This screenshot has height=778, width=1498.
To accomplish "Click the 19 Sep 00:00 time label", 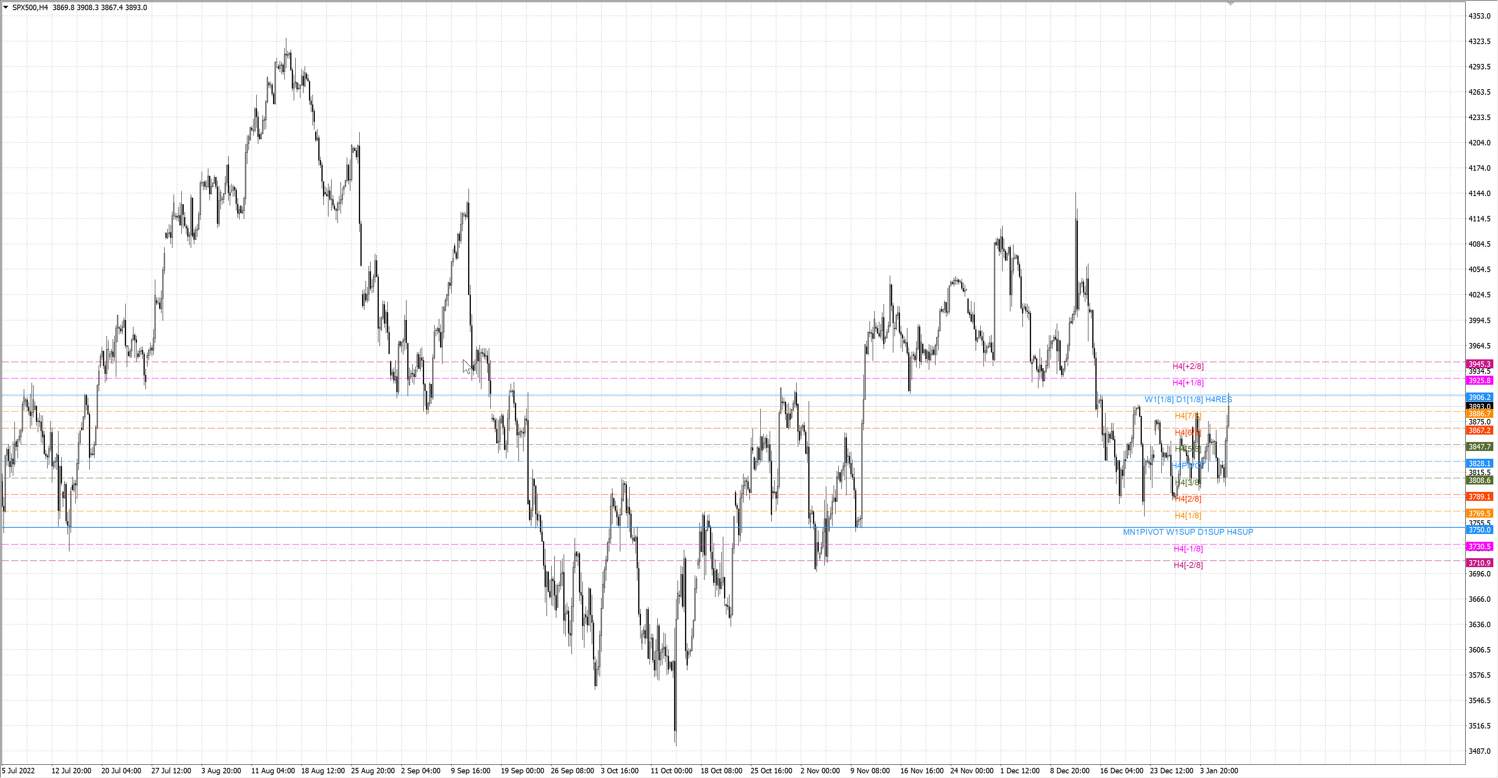I will tap(522, 771).
